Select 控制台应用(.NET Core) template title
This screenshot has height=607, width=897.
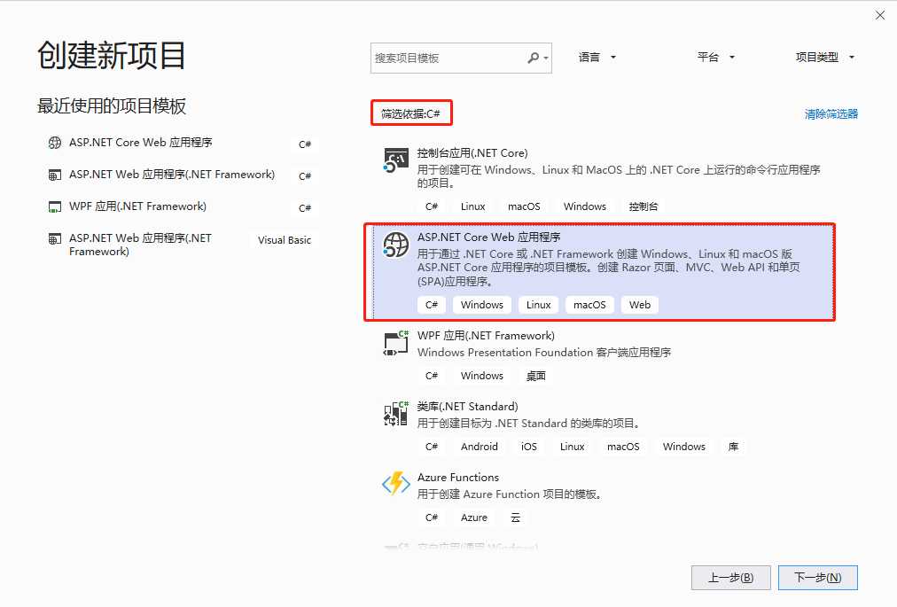(472, 152)
